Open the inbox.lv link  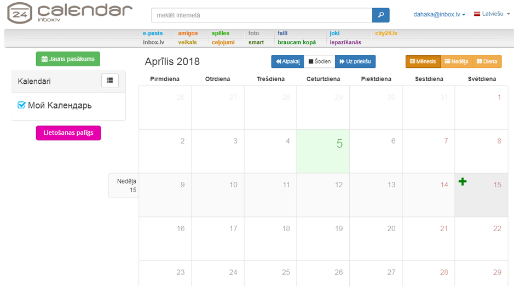pos(154,42)
